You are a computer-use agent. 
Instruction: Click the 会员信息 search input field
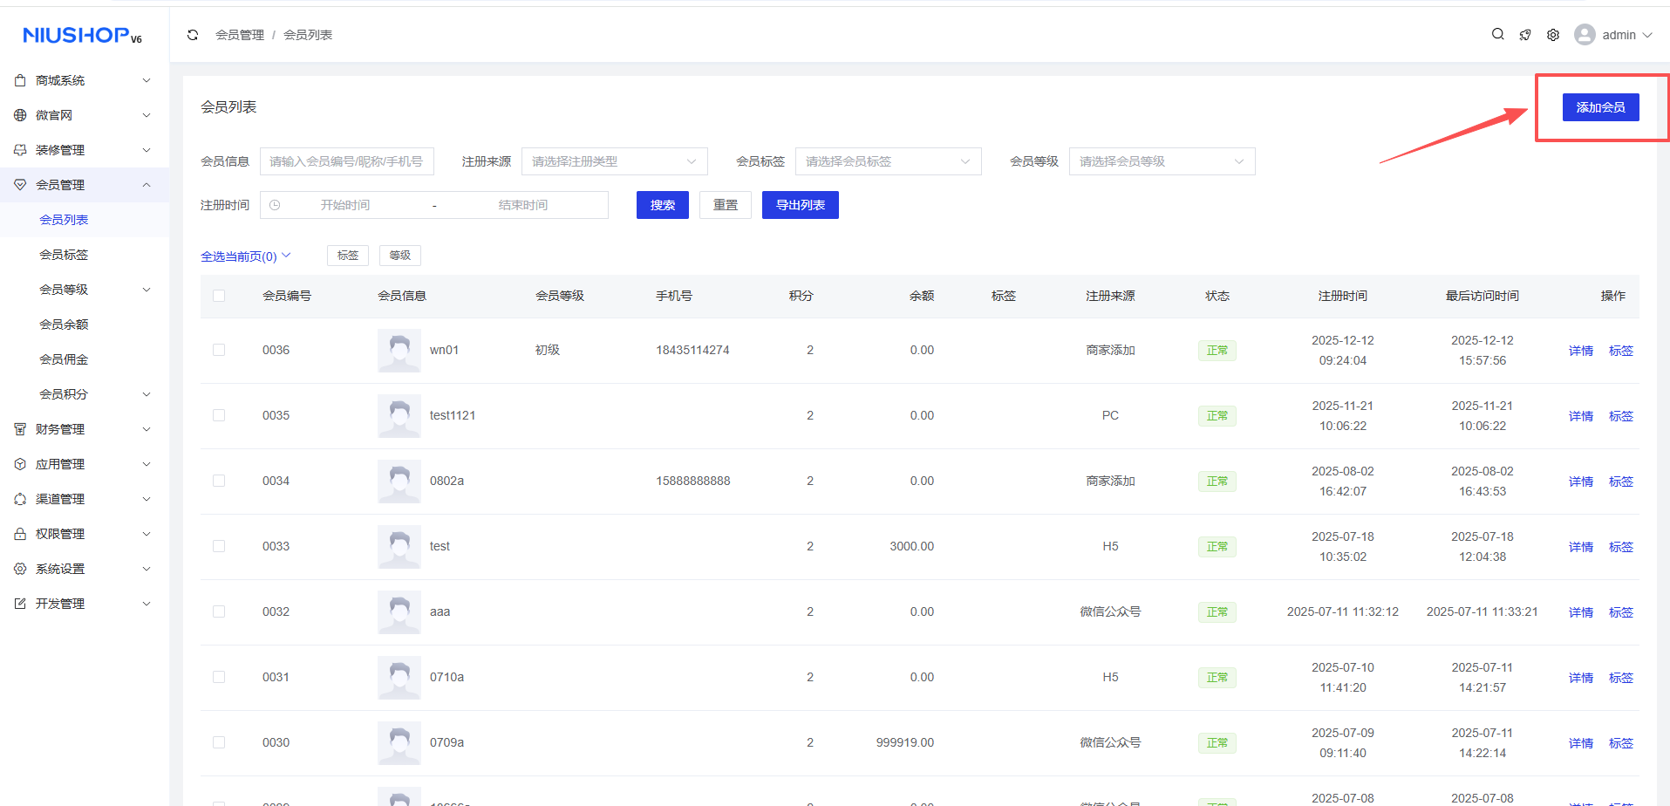(347, 161)
